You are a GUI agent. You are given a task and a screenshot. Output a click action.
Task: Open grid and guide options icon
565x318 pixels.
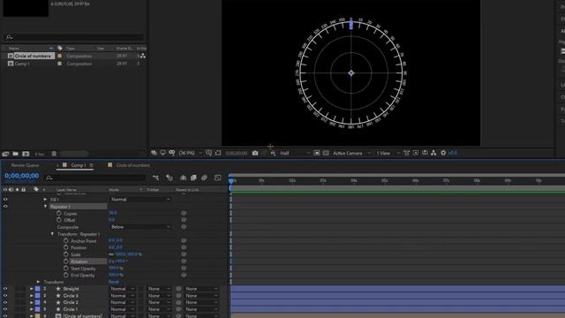(x=208, y=153)
